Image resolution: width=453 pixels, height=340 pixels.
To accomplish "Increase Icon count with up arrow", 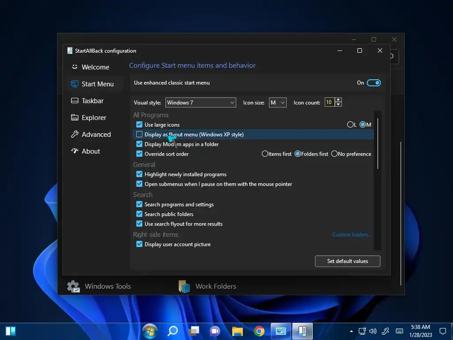I will (338, 100).
